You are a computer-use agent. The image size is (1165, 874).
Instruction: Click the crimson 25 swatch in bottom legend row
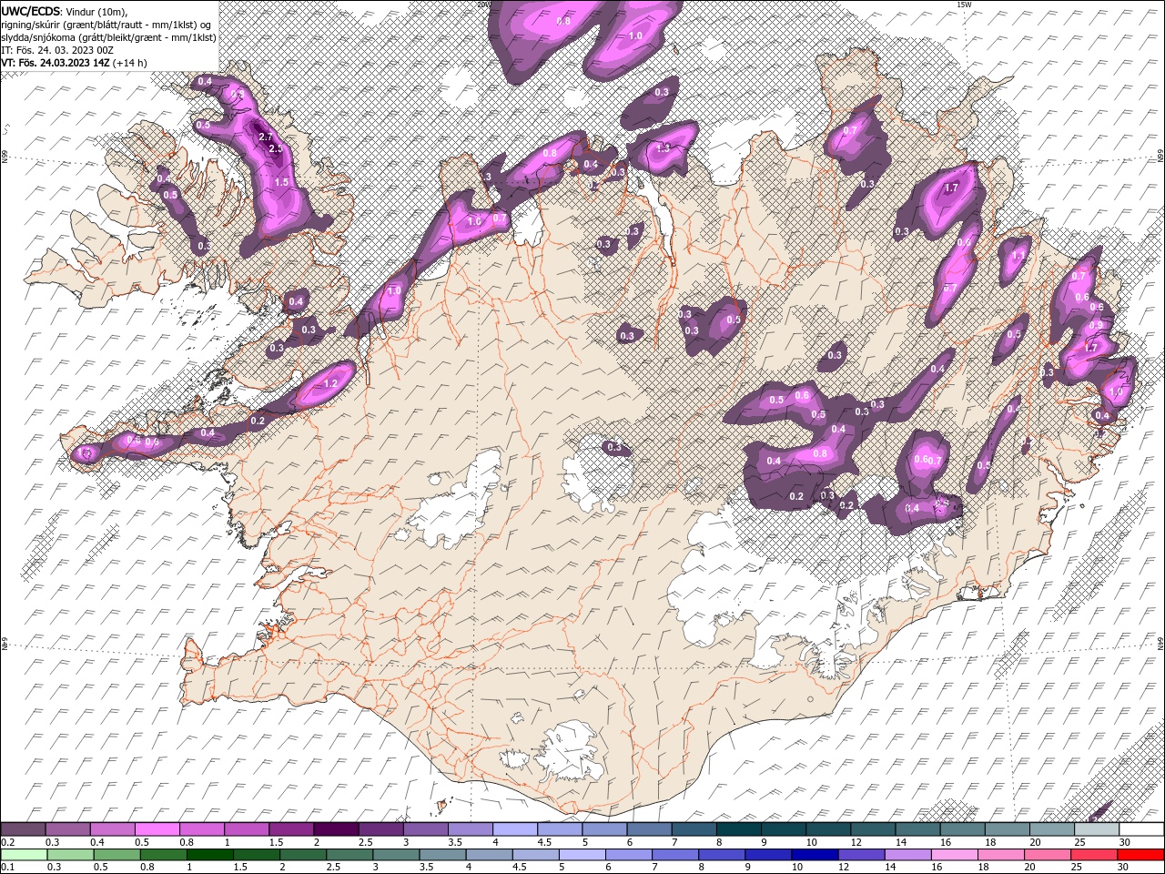[x=1094, y=854]
